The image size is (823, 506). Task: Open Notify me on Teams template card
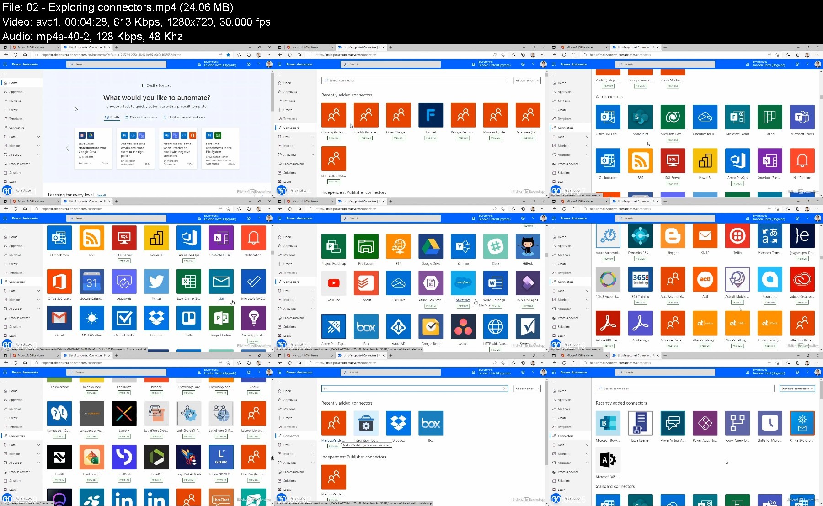click(x=178, y=149)
